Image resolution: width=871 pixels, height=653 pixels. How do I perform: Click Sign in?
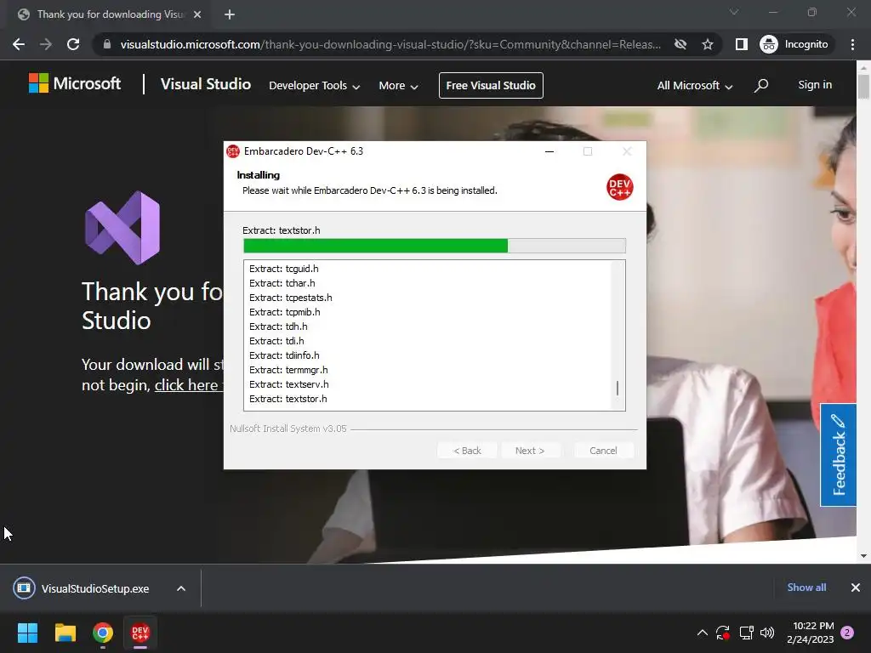coord(815,84)
